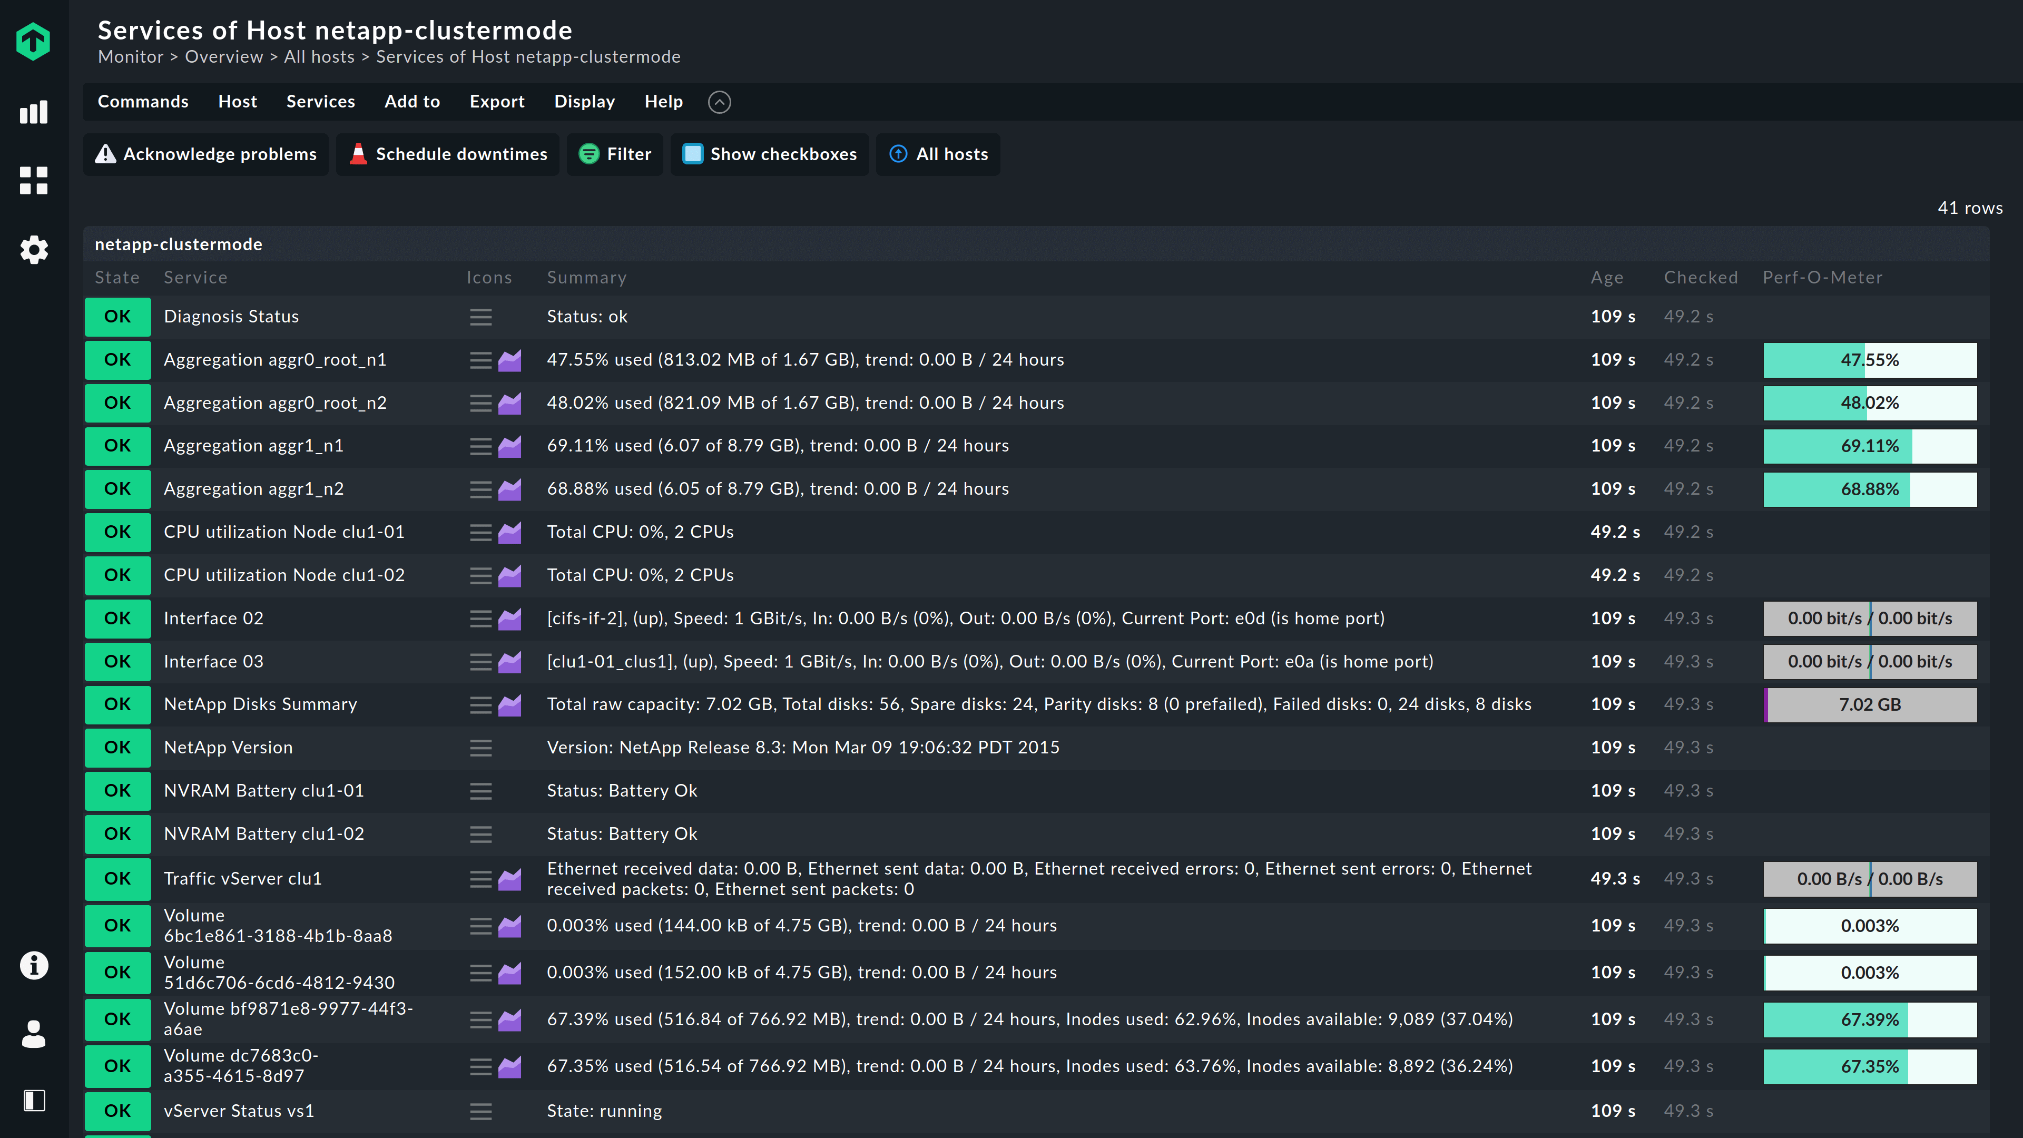
Task: Open the User profile sidebar icon
Action: coord(33,1034)
